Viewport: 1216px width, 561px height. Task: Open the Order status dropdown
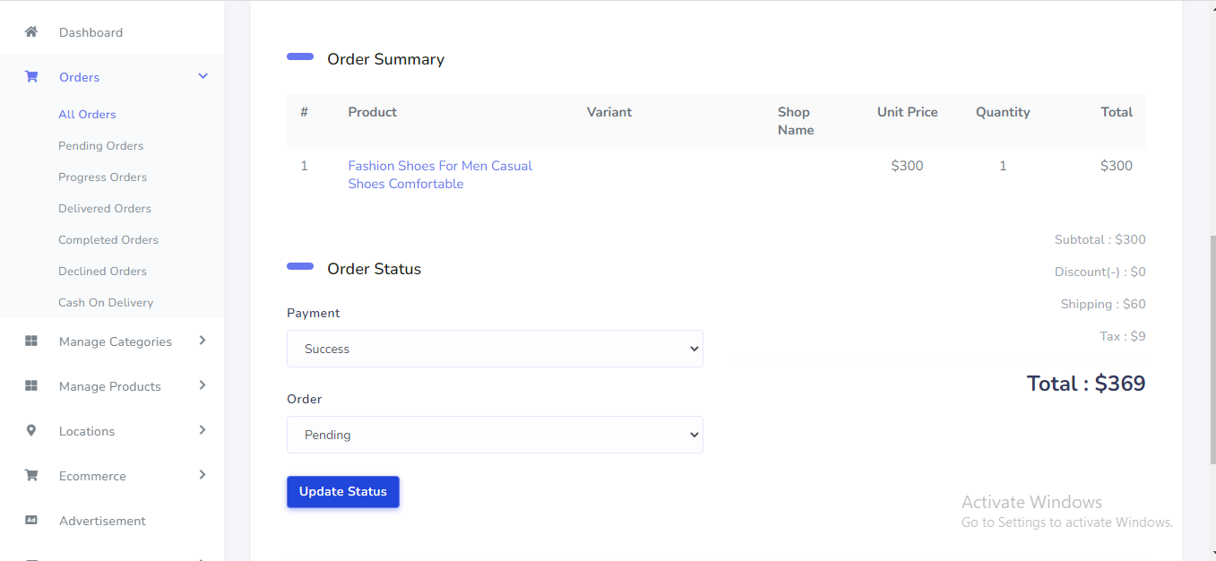[x=495, y=435]
